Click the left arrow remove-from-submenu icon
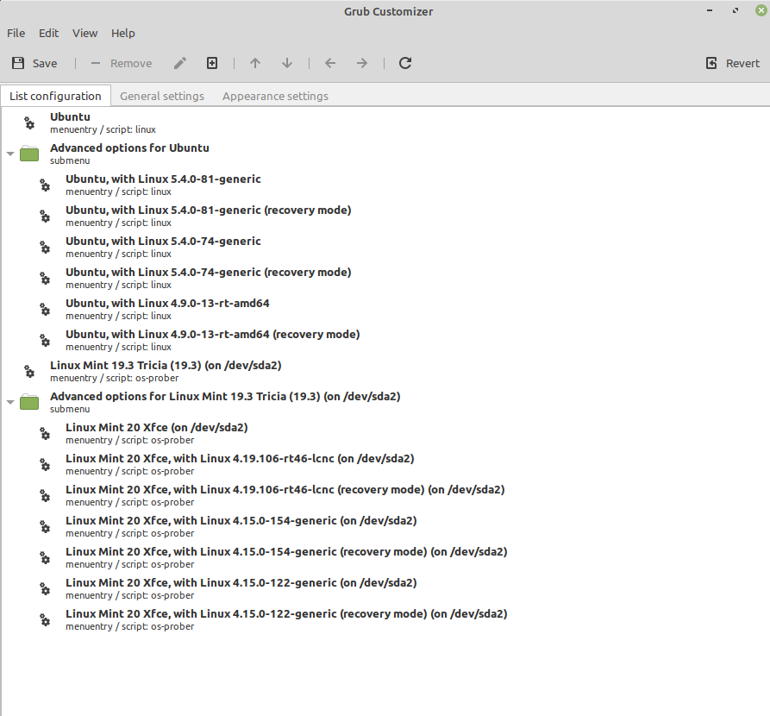Viewport: 770px width, 716px height. pyautogui.click(x=330, y=63)
